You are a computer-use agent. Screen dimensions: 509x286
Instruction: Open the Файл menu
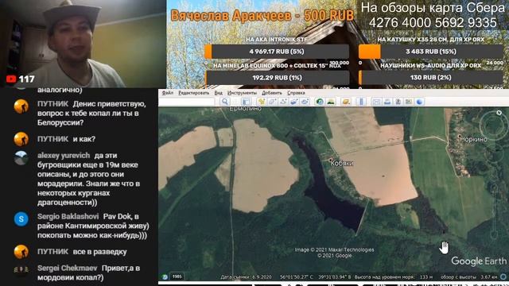tap(168, 93)
